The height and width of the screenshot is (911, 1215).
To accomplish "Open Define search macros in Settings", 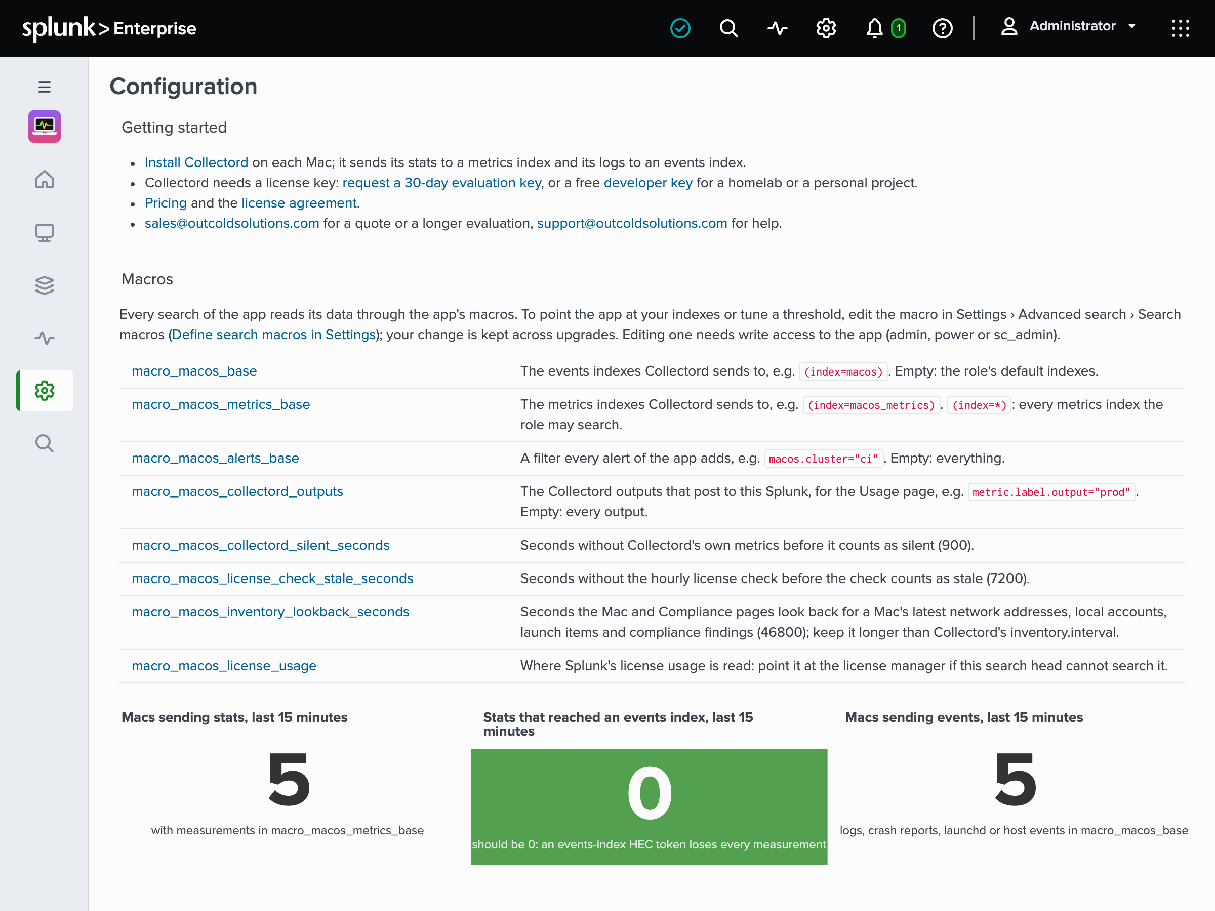I will point(273,335).
